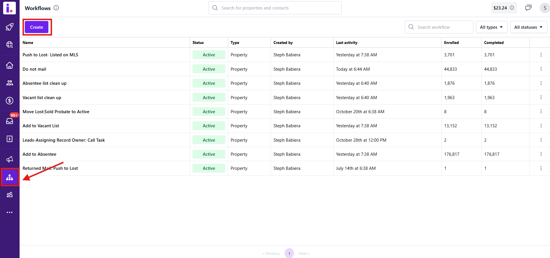The width and height of the screenshot is (550, 258).
Task: Open options menu for Do not mail
Action: [541, 69]
